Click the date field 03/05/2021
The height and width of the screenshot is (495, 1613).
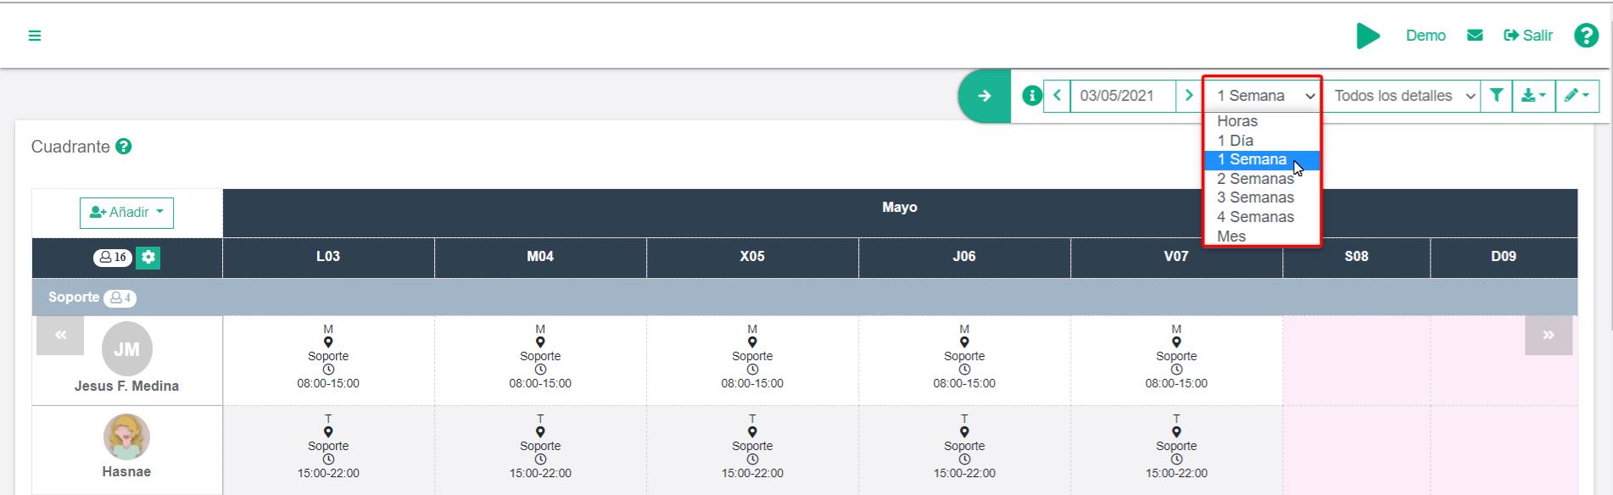click(1122, 96)
